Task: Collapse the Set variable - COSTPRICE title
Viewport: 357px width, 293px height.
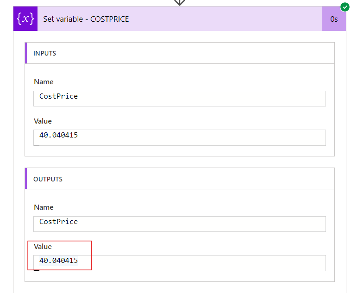Action: click(86, 19)
